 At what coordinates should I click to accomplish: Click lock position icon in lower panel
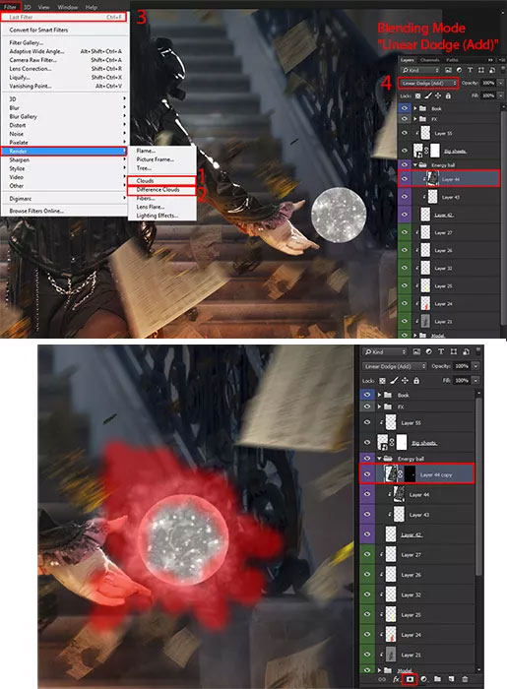coord(405,381)
